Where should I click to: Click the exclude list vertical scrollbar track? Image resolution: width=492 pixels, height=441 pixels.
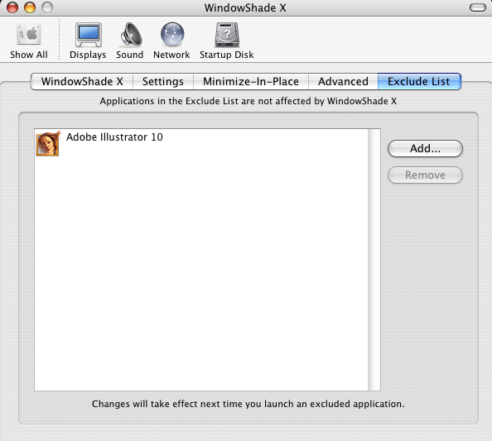[x=374, y=260]
